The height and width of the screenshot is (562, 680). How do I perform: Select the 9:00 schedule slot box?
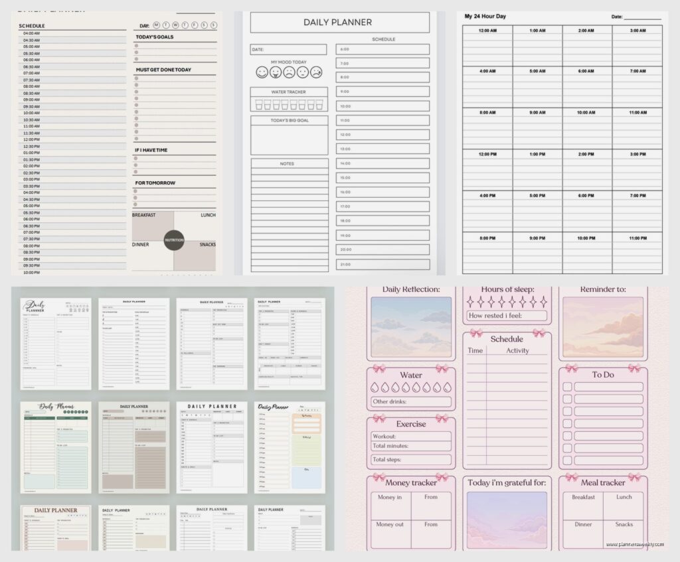382,92
